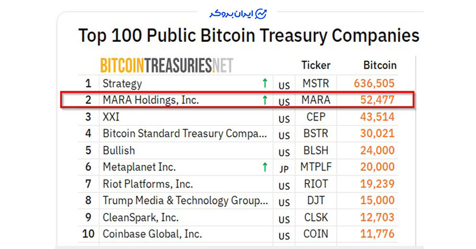Click the Top 100 Public Bitcoin Treasury heading
This screenshot has height=249, width=476.
pyautogui.click(x=249, y=36)
